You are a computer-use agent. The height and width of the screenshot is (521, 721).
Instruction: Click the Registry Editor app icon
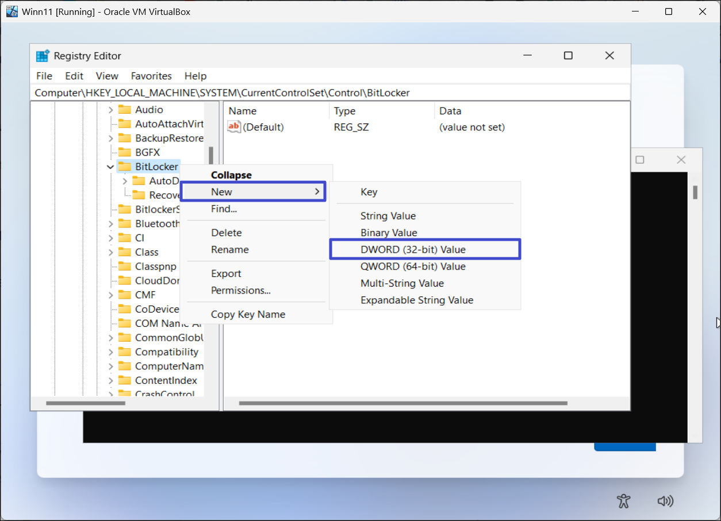pyautogui.click(x=43, y=56)
